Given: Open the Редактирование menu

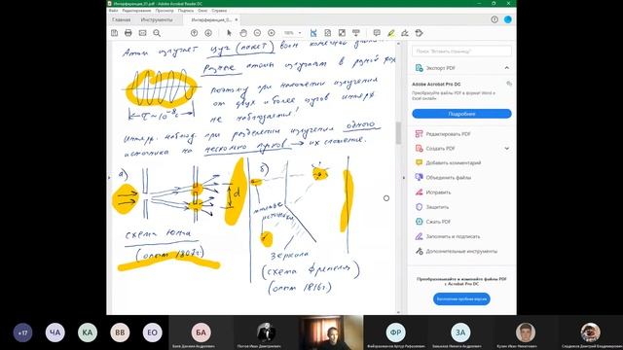Looking at the screenshot, I should pyautogui.click(x=136, y=11).
